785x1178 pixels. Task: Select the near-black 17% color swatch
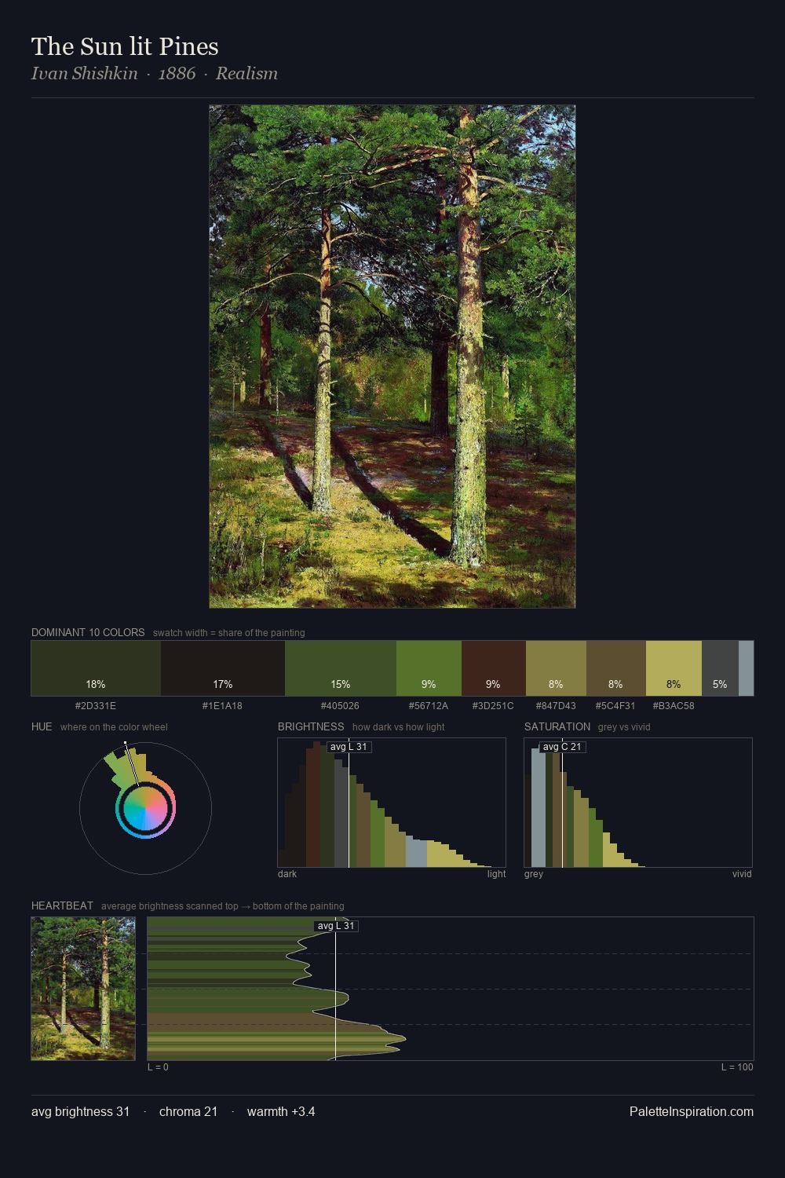click(x=223, y=668)
